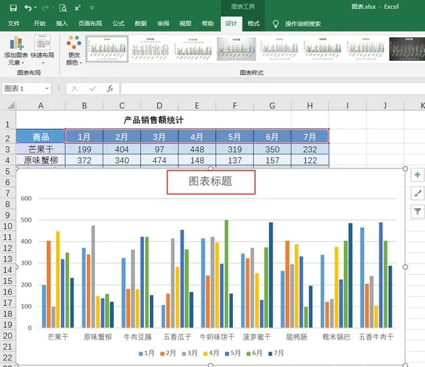Click the 1月 legend entry
Image resolution: width=425 pixels, height=367 pixels.
pyautogui.click(x=147, y=353)
